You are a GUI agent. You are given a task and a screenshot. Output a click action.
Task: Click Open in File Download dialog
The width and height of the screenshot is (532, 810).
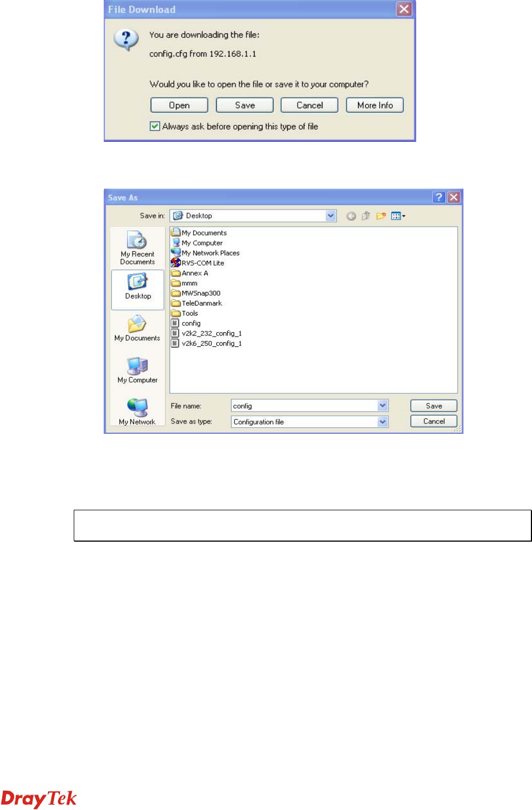179,105
